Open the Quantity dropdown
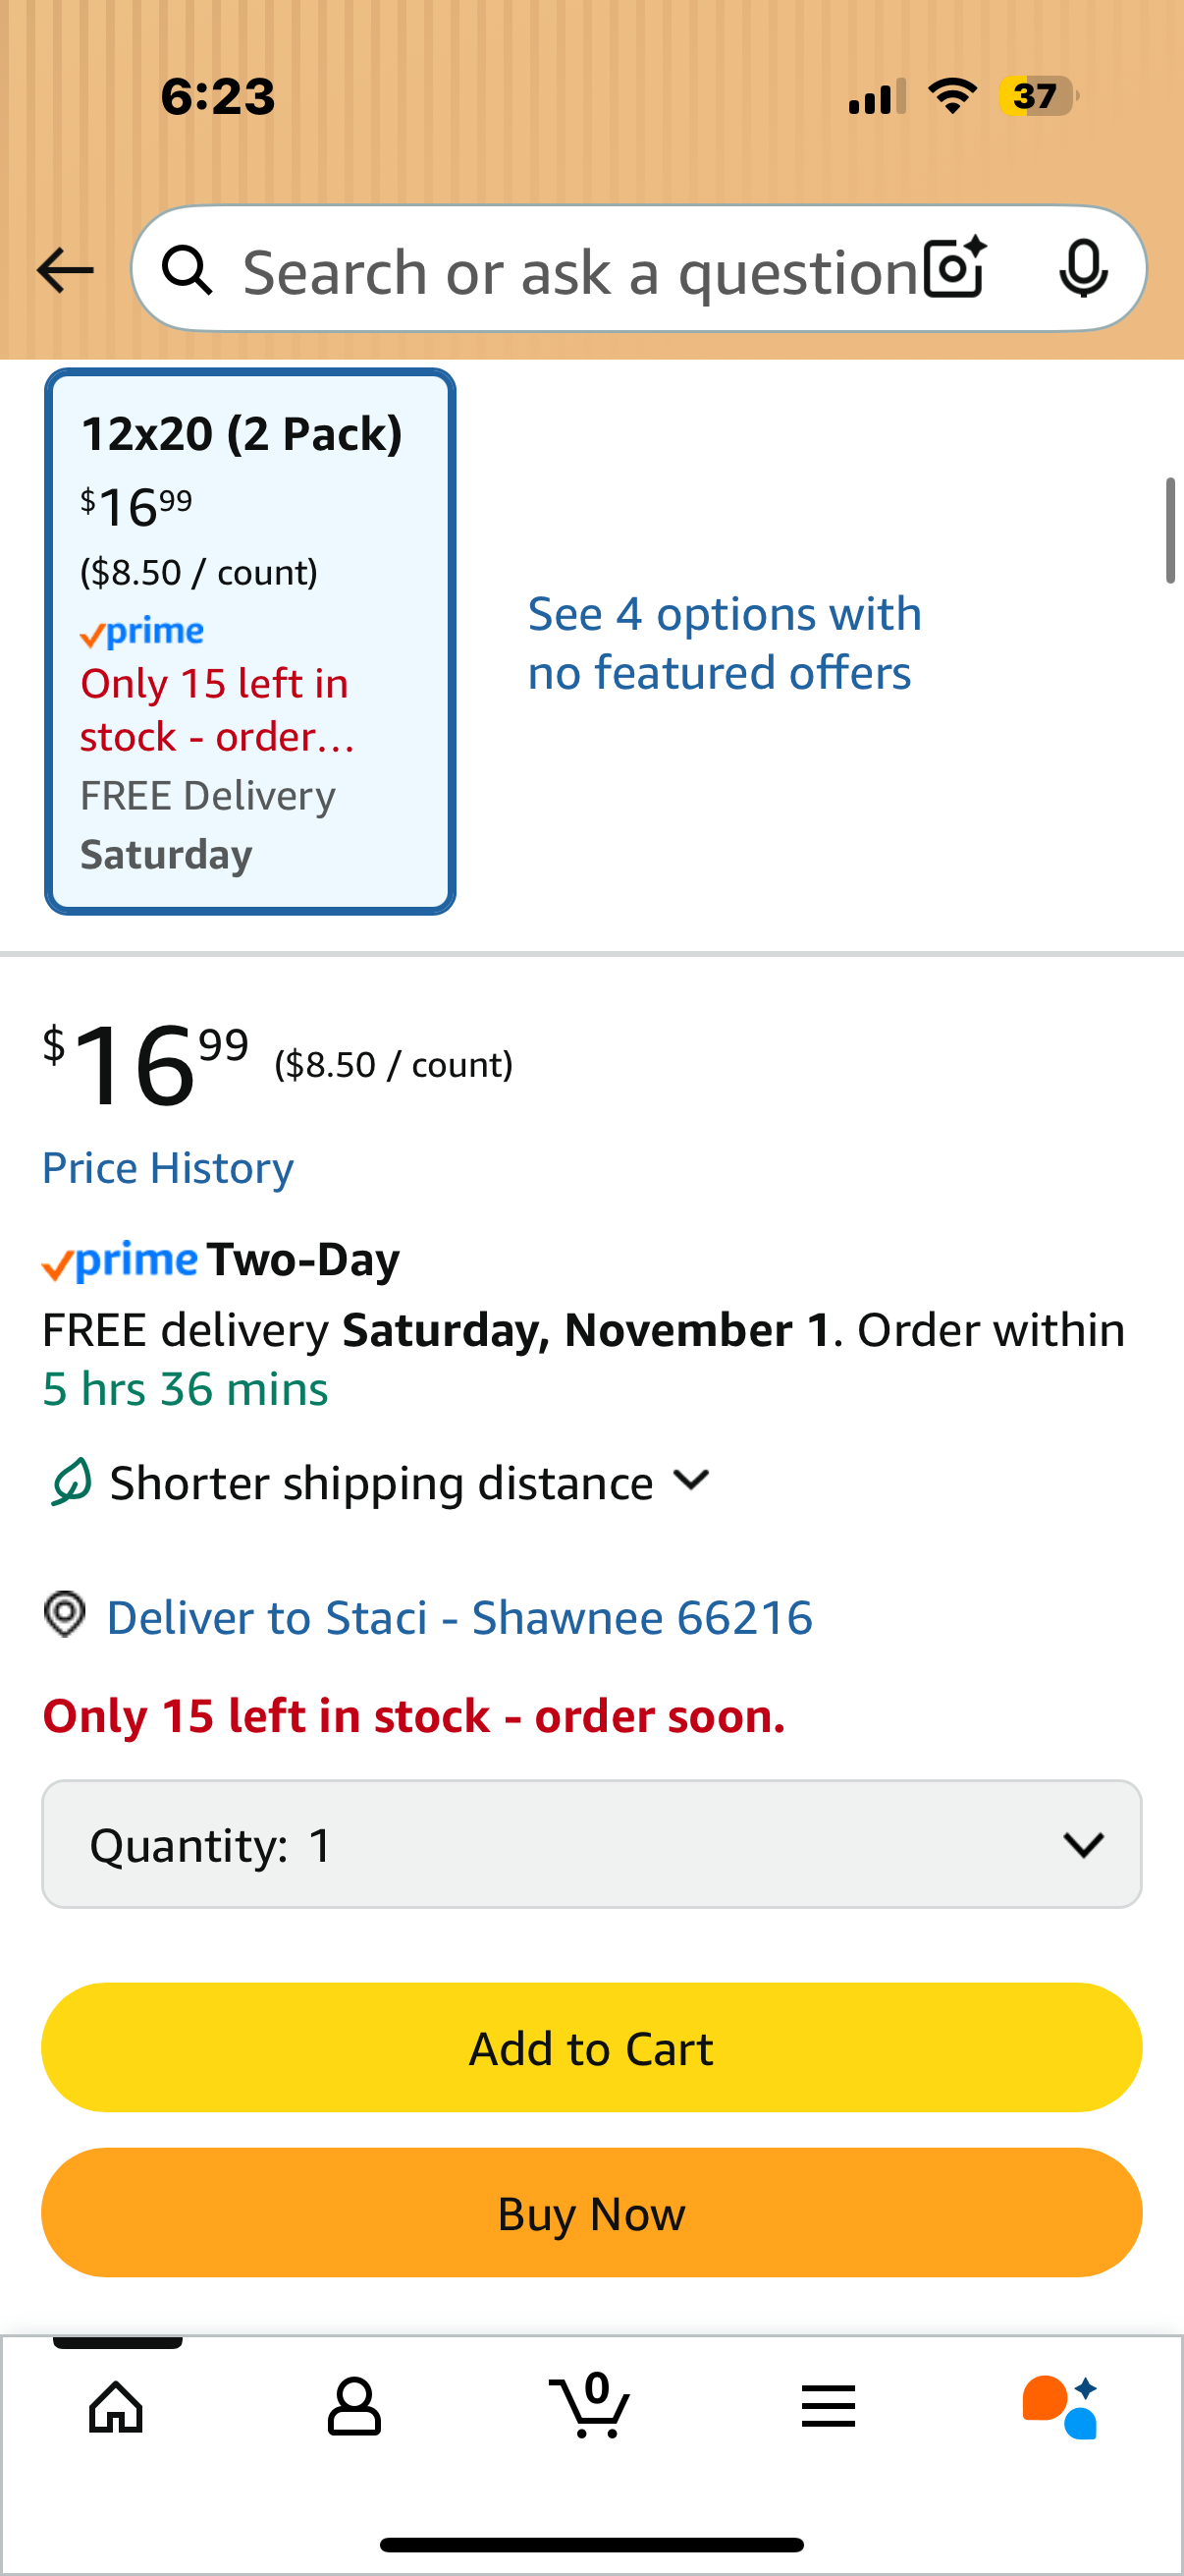Viewport: 1184px width, 2576px height. [591, 1844]
